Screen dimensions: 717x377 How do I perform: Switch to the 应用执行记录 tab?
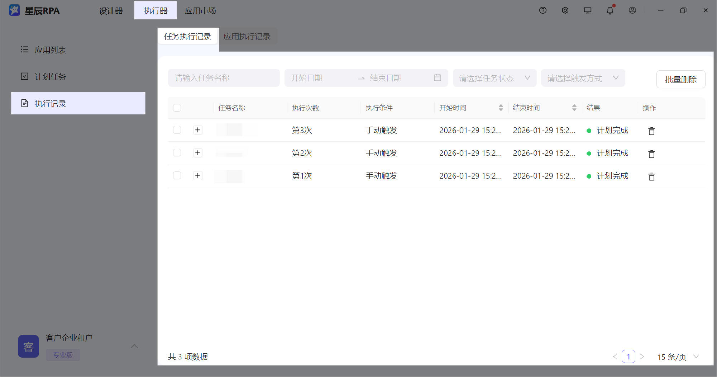[x=247, y=37]
